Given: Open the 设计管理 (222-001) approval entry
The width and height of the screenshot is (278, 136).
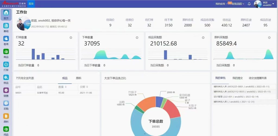Looking at the screenshot, I should click(x=236, y=97).
